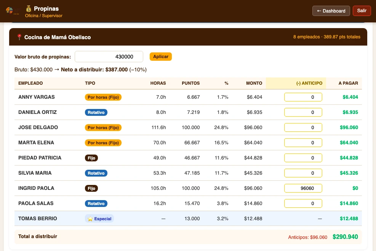Click Ingrid Paola's $0 a pagar amount
Screen dimensions: 376x251
[x=355, y=188]
